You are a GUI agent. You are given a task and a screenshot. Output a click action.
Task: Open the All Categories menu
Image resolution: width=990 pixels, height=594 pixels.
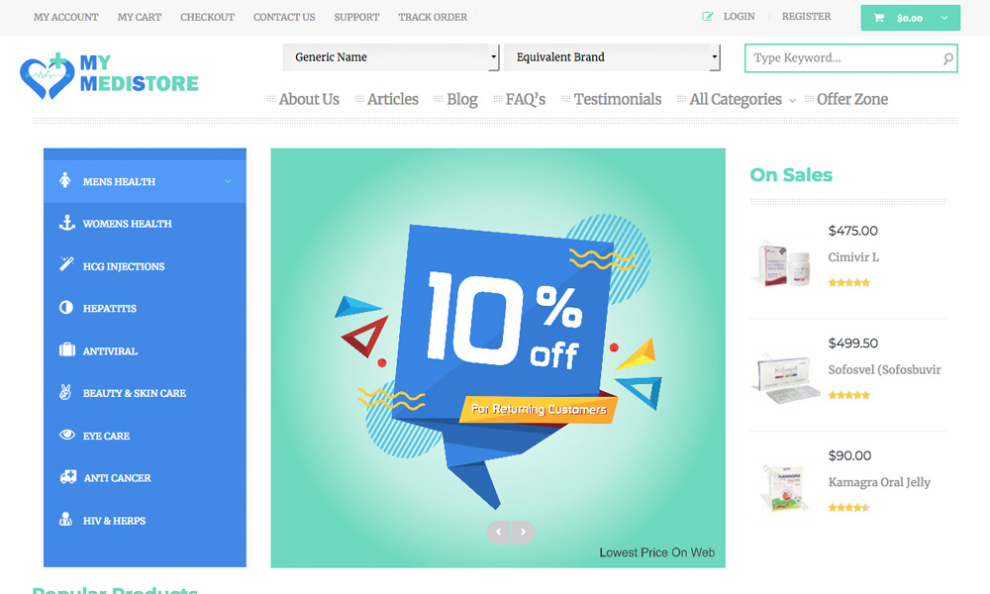pyautogui.click(x=737, y=99)
